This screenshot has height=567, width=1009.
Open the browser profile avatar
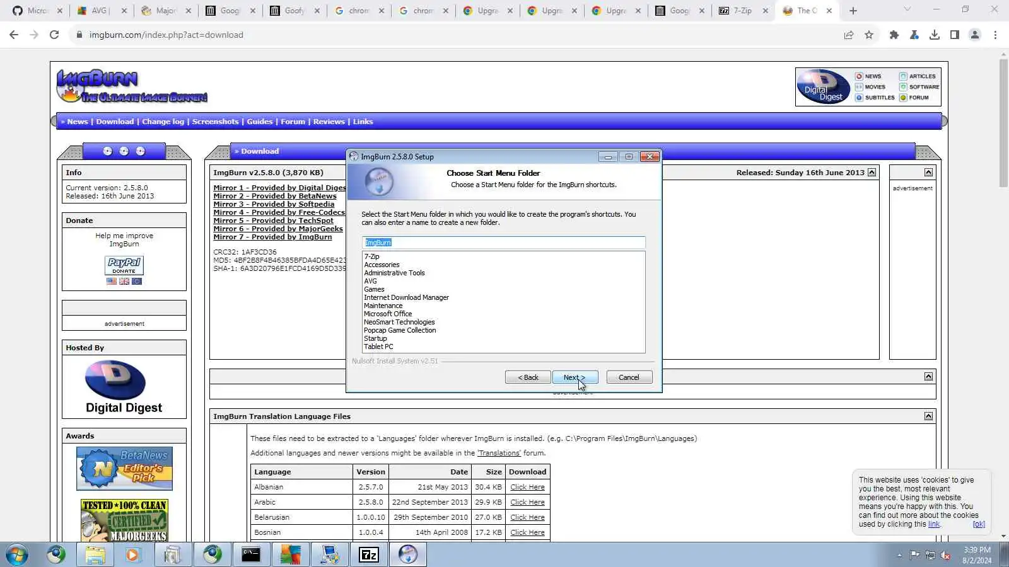click(975, 35)
